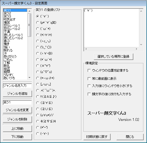Viewport: 147px width, 143px height.
Task: Click the ジャンルを削除 button
Action: click(17, 119)
